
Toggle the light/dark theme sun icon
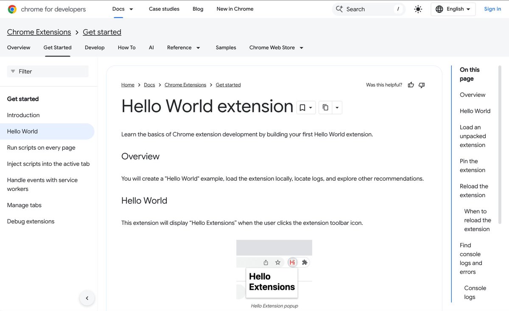[418, 9]
